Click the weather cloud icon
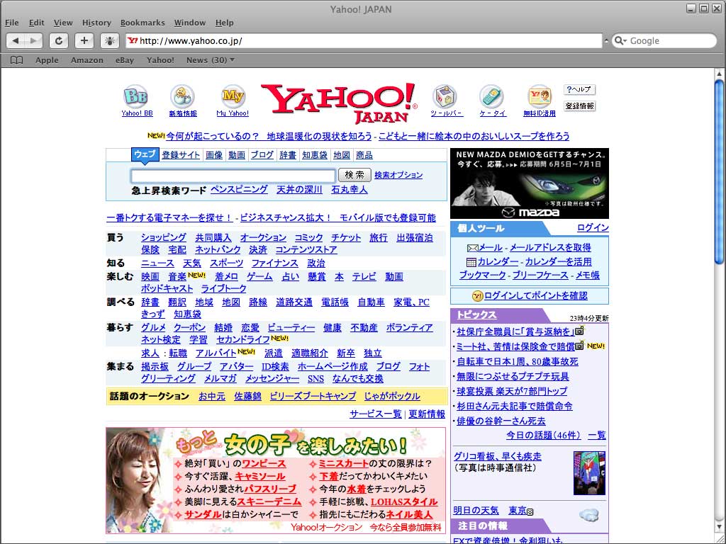The width and height of the screenshot is (726, 544). point(589,514)
